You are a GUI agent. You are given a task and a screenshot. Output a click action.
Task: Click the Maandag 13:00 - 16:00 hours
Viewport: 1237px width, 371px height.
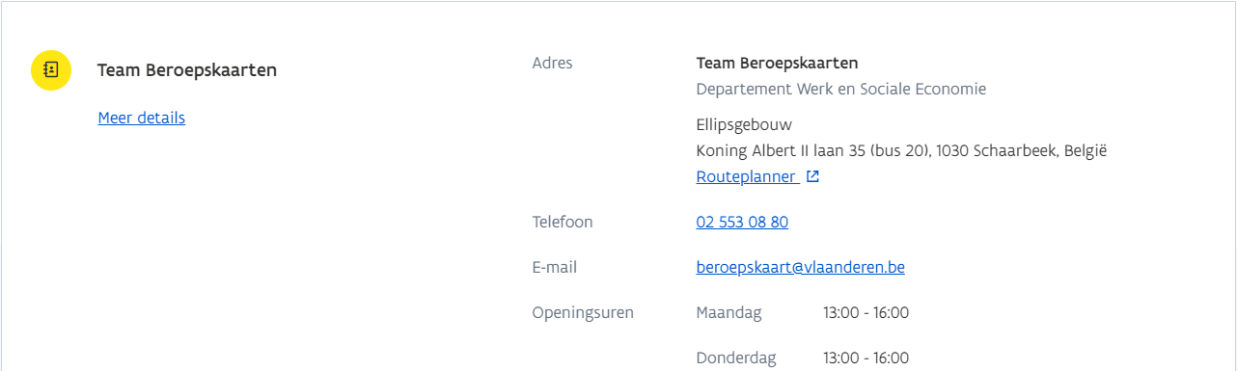866,313
